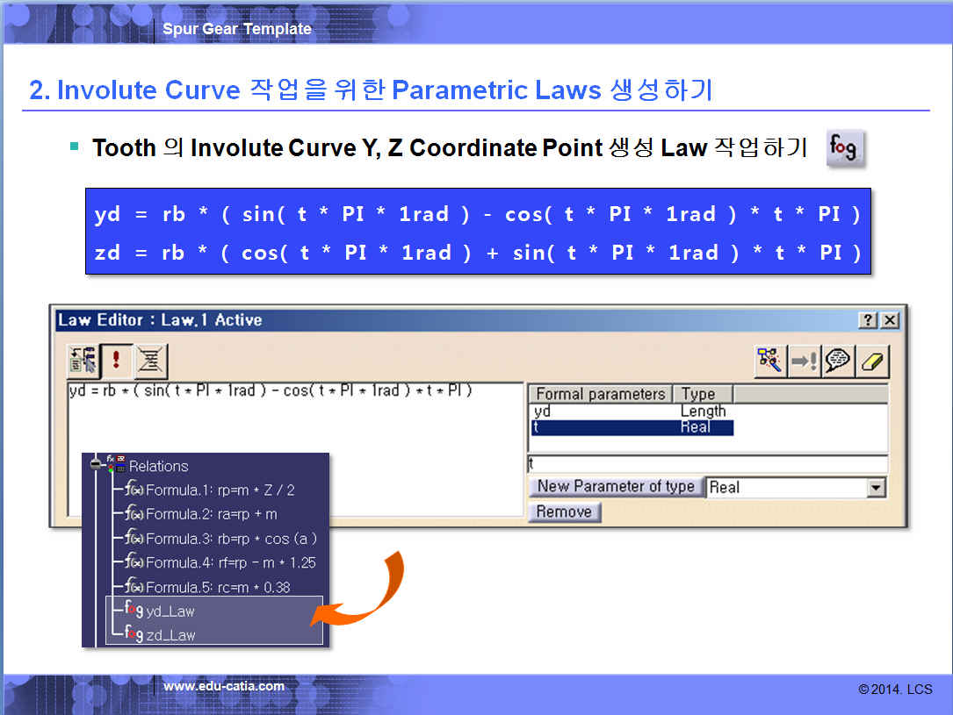
Task: Click the wizard wand icon in editor toolbar
Action: [770, 361]
